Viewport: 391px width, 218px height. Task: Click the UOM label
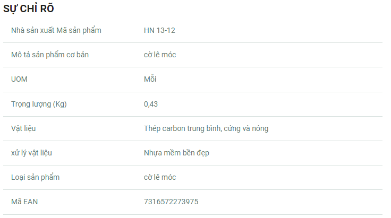(19, 79)
